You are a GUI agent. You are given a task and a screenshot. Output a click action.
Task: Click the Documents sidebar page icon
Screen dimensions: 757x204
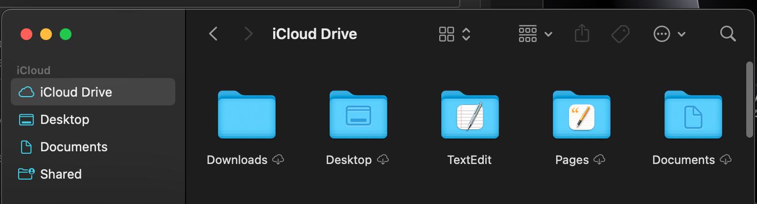26,147
